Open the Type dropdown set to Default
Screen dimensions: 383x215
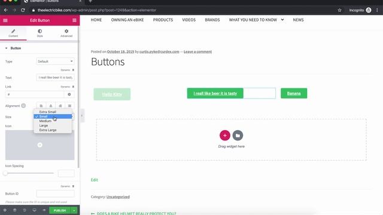click(55, 62)
